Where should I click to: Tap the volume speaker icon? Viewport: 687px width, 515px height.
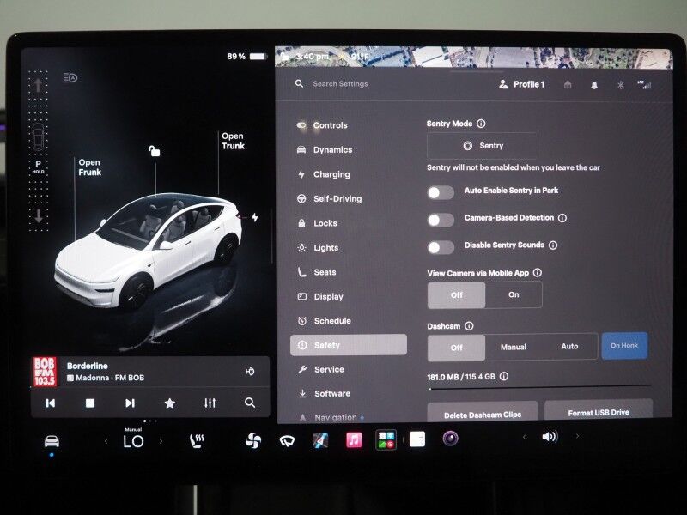(550, 437)
